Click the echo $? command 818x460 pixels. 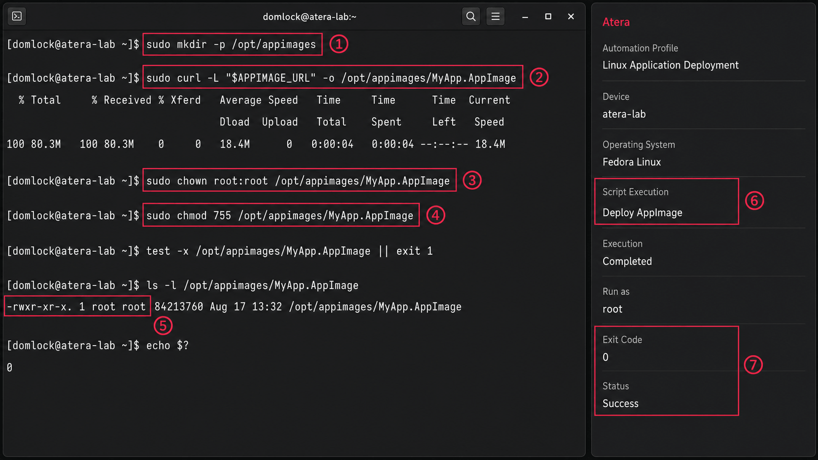click(167, 346)
